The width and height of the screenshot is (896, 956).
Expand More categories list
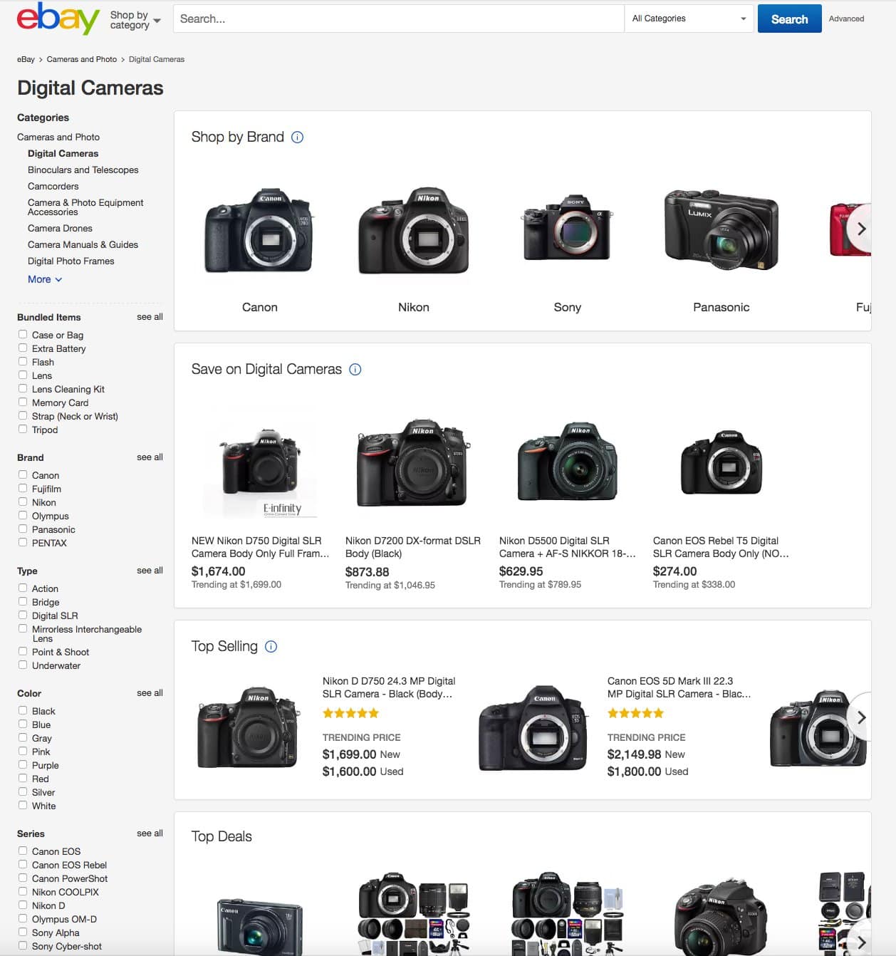click(45, 280)
